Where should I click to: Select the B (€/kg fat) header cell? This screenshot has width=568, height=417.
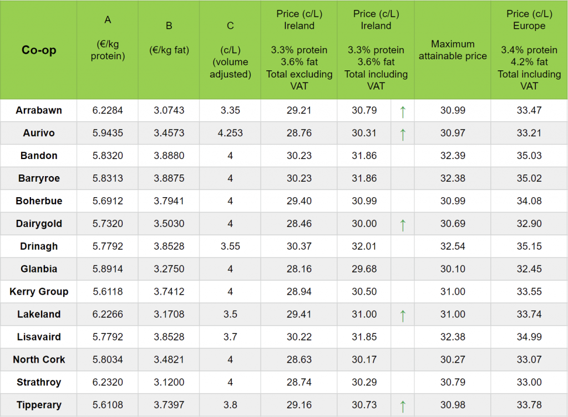(169, 38)
